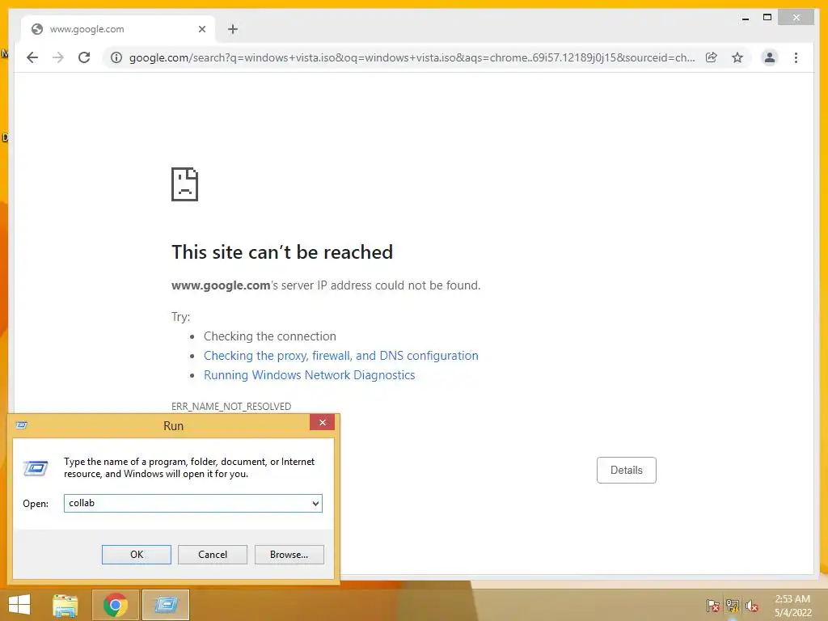Click 'This site can't be reached' heading
The image size is (828, 621).
(x=282, y=252)
